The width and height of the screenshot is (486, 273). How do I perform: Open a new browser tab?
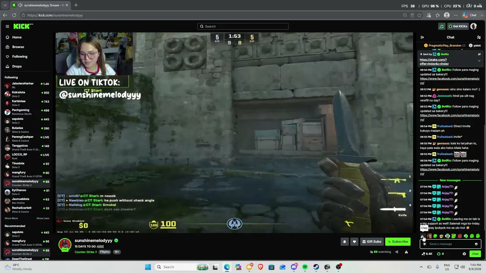coord(76,5)
